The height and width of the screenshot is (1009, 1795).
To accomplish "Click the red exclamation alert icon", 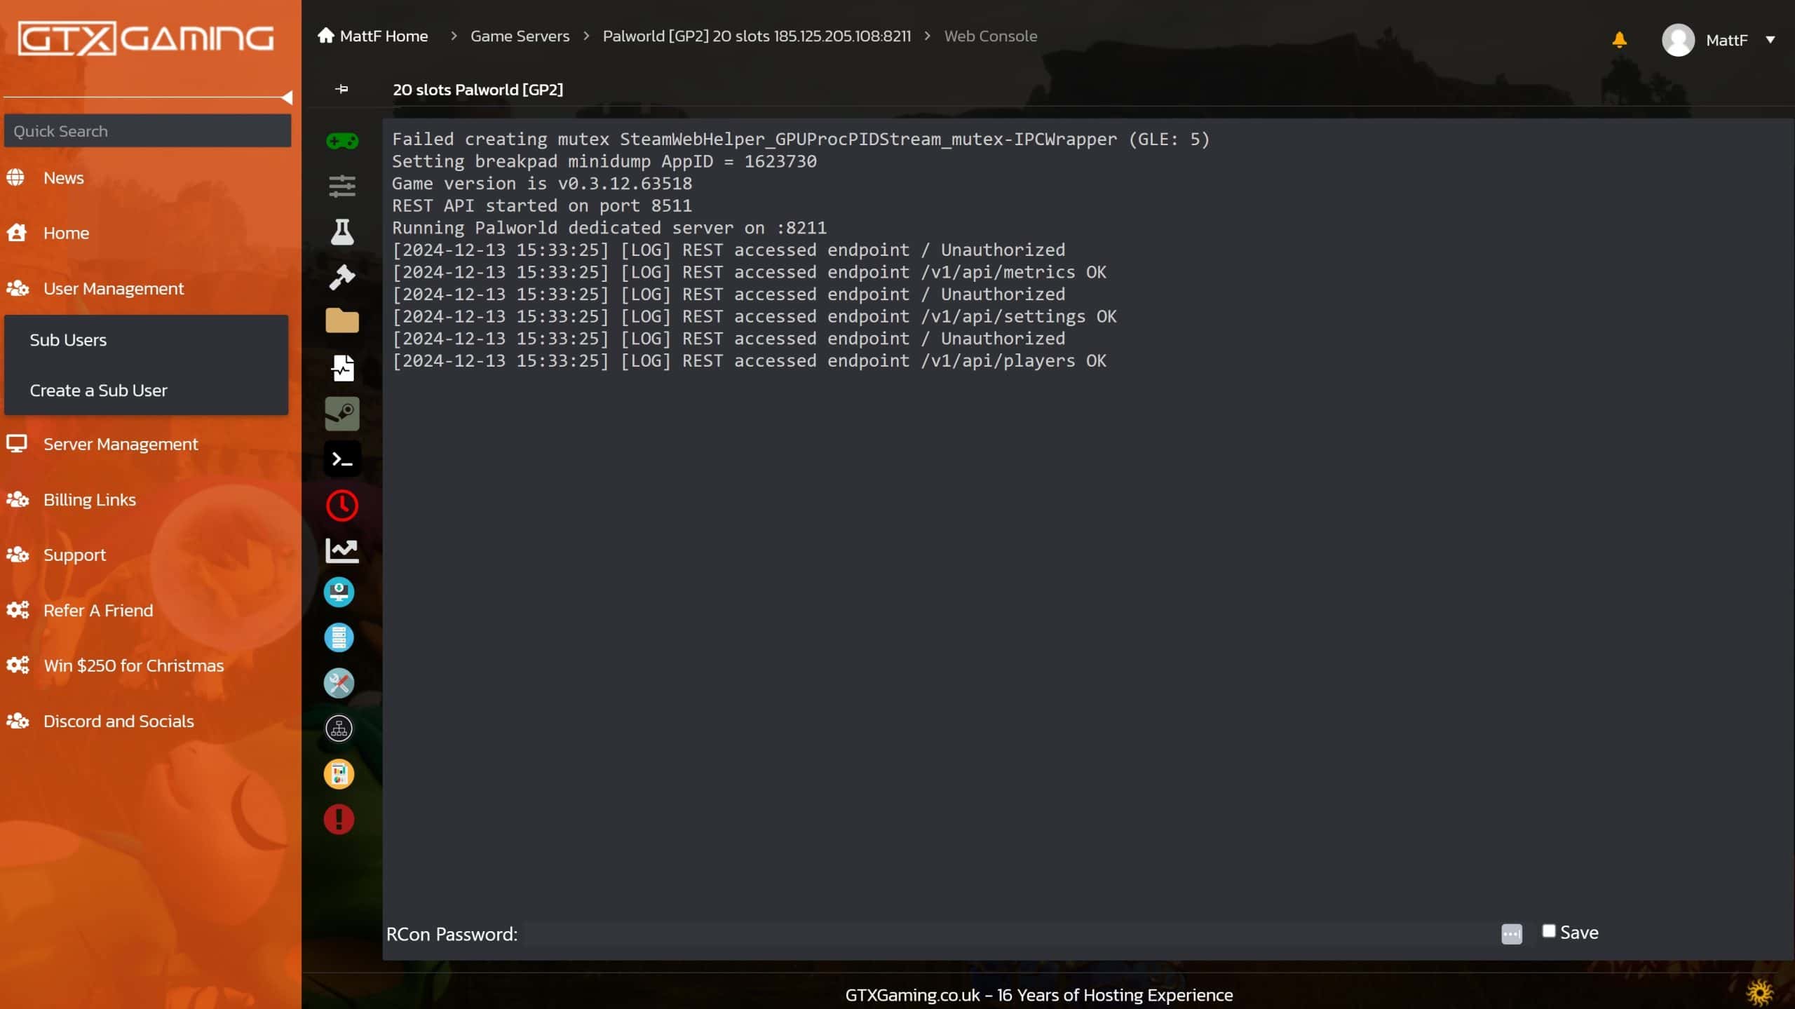I will point(339,819).
